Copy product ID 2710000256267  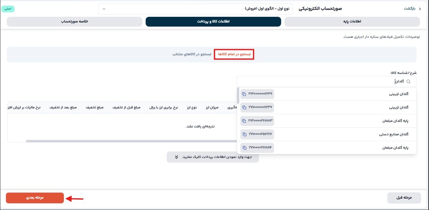[245, 134]
